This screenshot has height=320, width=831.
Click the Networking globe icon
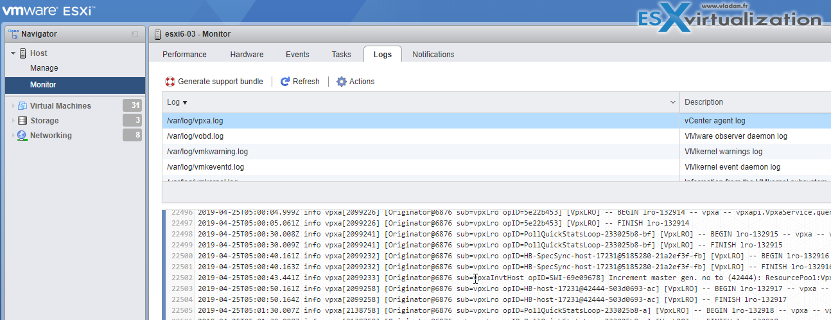22,136
